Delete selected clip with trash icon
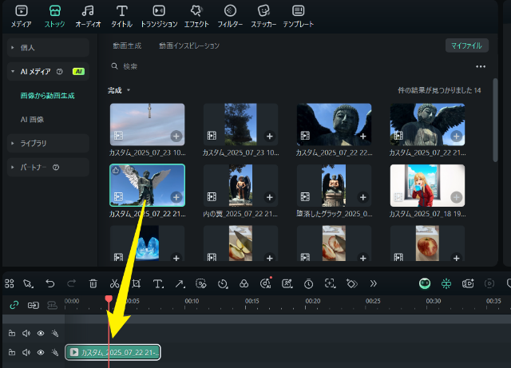 (93, 283)
